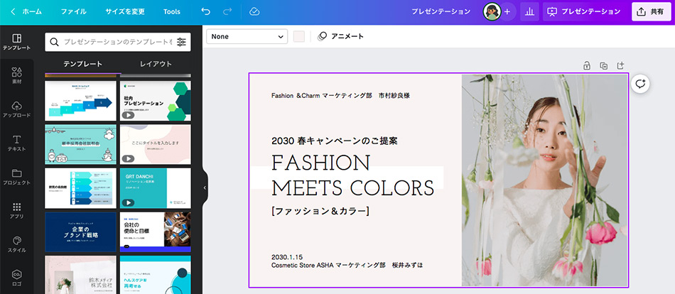Open the アップロード sidebar panel
The width and height of the screenshot is (675, 294).
click(x=16, y=109)
